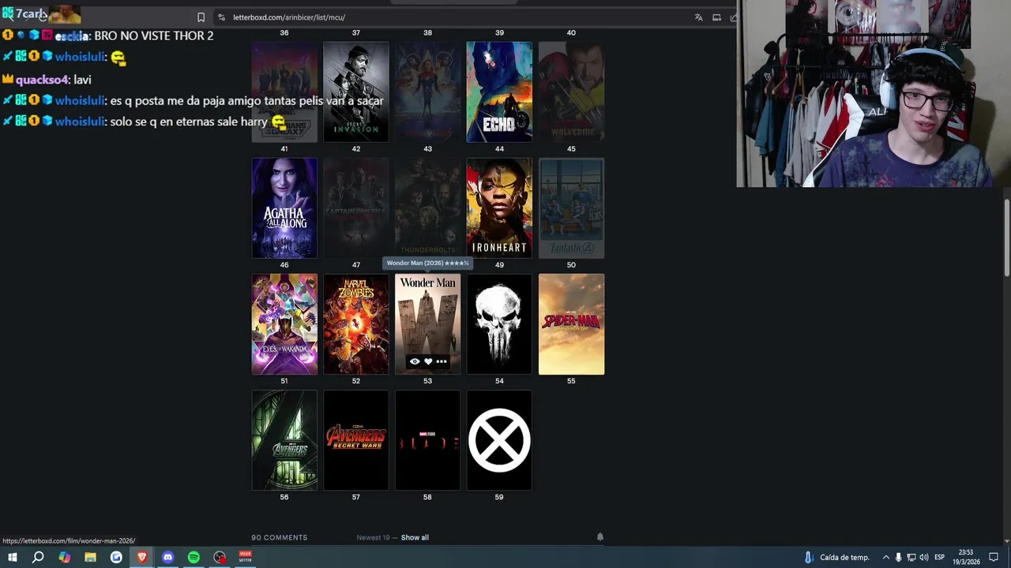Click the 90 COMMENTS heading
Screen dimensions: 1011x568
(279, 537)
